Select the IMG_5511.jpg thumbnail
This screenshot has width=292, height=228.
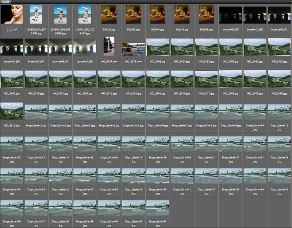(12, 111)
